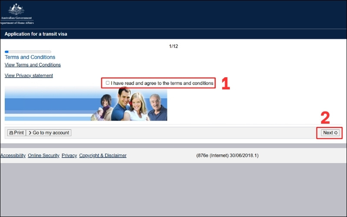Click the 'Go to my account' button

click(49, 133)
